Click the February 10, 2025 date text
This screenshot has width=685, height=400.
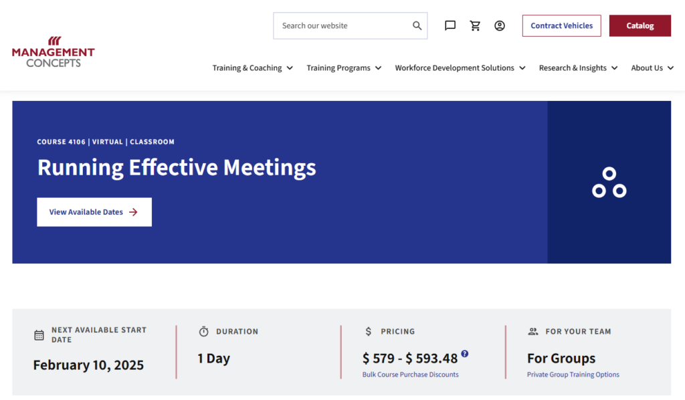pyautogui.click(x=88, y=365)
